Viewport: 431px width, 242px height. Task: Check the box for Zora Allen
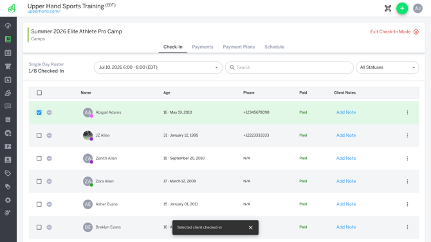pos(39,182)
